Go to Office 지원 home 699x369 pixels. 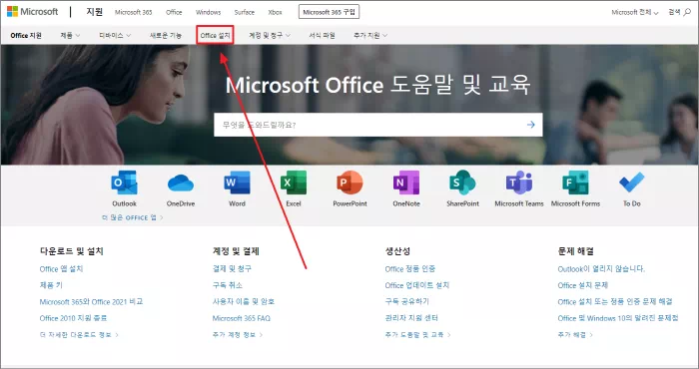coord(26,35)
